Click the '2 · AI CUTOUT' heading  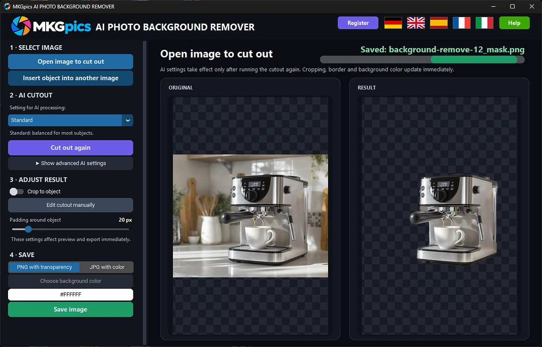pyautogui.click(x=31, y=95)
